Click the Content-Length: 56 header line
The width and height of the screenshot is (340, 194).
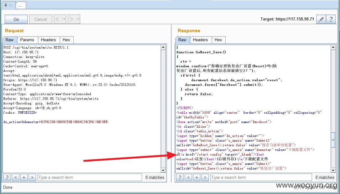(20, 61)
